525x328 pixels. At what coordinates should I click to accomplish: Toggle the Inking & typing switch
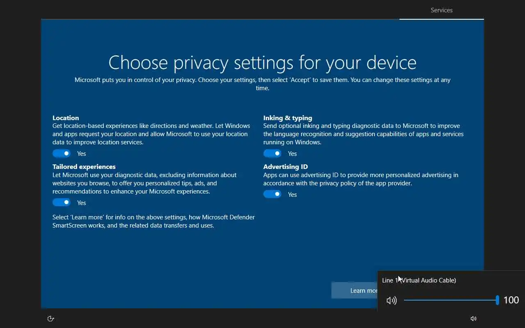(272, 153)
